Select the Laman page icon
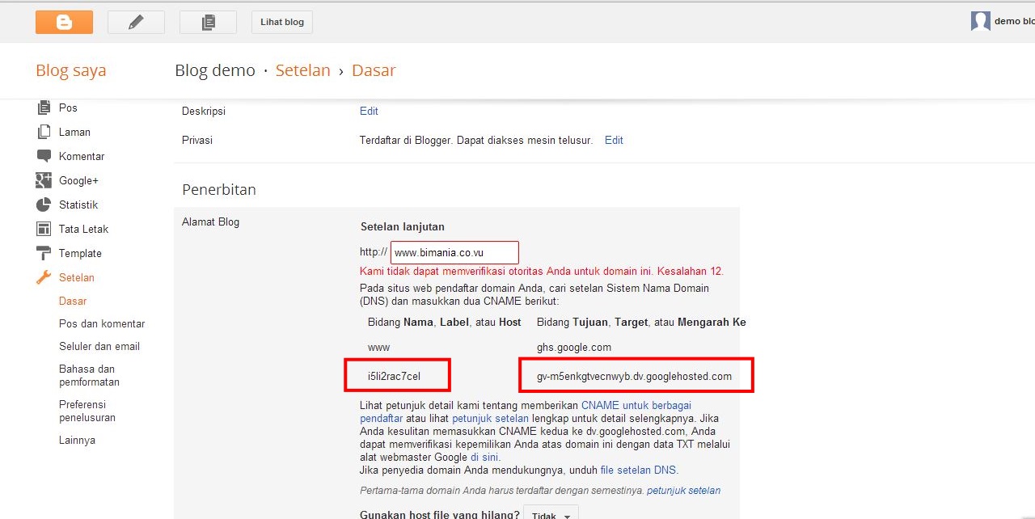 [44, 132]
